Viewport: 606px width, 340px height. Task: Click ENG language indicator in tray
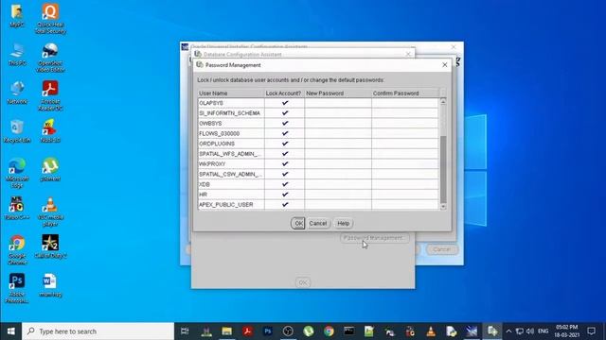(x=543, y=331)
